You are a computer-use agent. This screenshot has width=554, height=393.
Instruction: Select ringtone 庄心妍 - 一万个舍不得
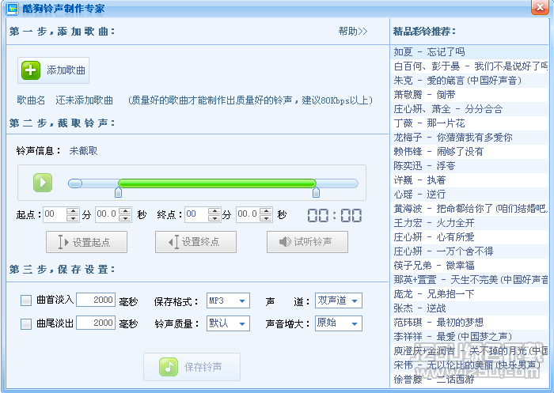pyautogui.click(x=469, y=251)
